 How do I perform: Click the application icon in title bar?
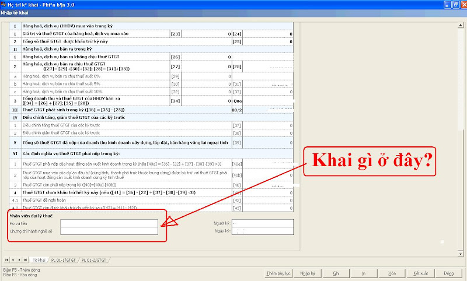pos(5,3)
